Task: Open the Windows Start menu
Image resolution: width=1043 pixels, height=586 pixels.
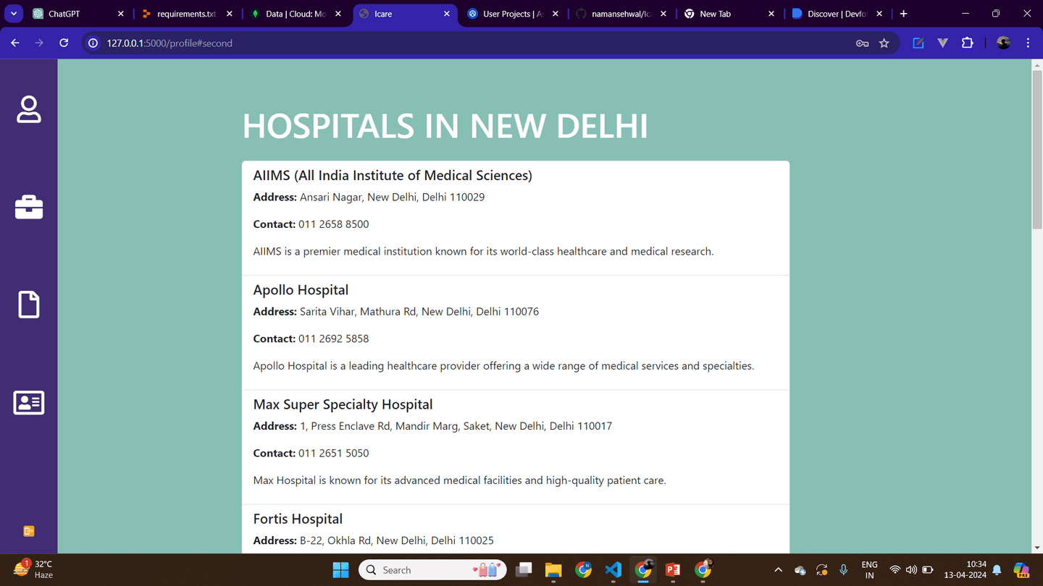Action: pos(340,570)
